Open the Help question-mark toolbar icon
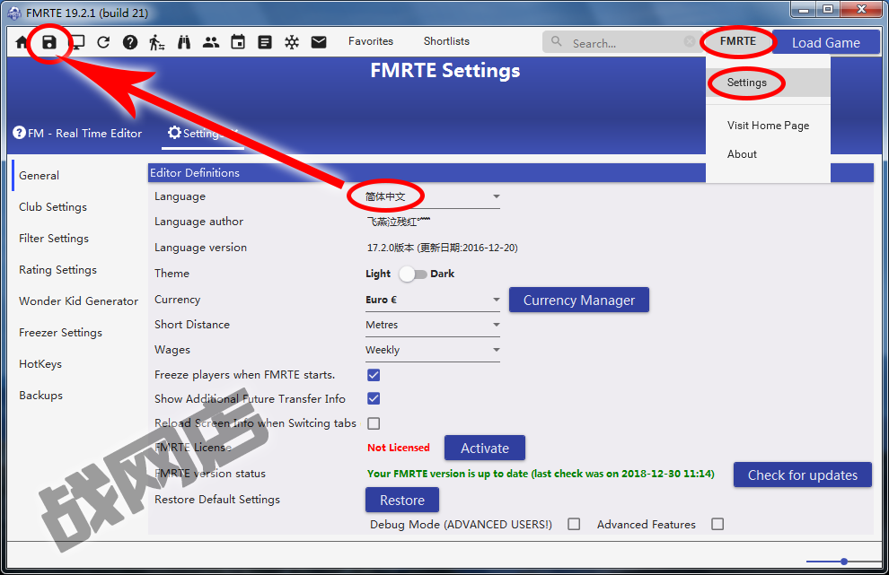The height and width of the screenshot is (575, 889). pyautogui.click(x=130, y=42)
